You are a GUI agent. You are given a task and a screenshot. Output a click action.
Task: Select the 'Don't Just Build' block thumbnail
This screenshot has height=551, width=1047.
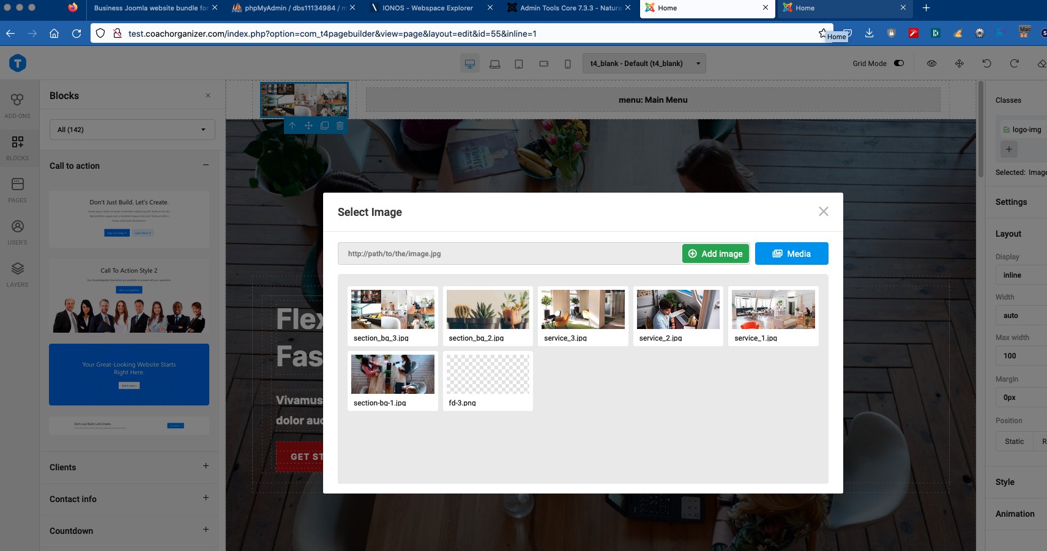[129, 219]
